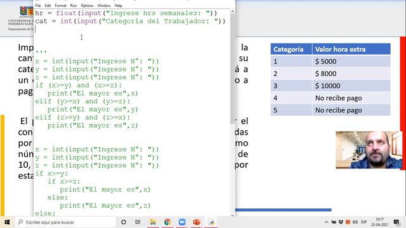Open File Explorer from the taskbar
The image size is (406, 228).
coord(153,222)
